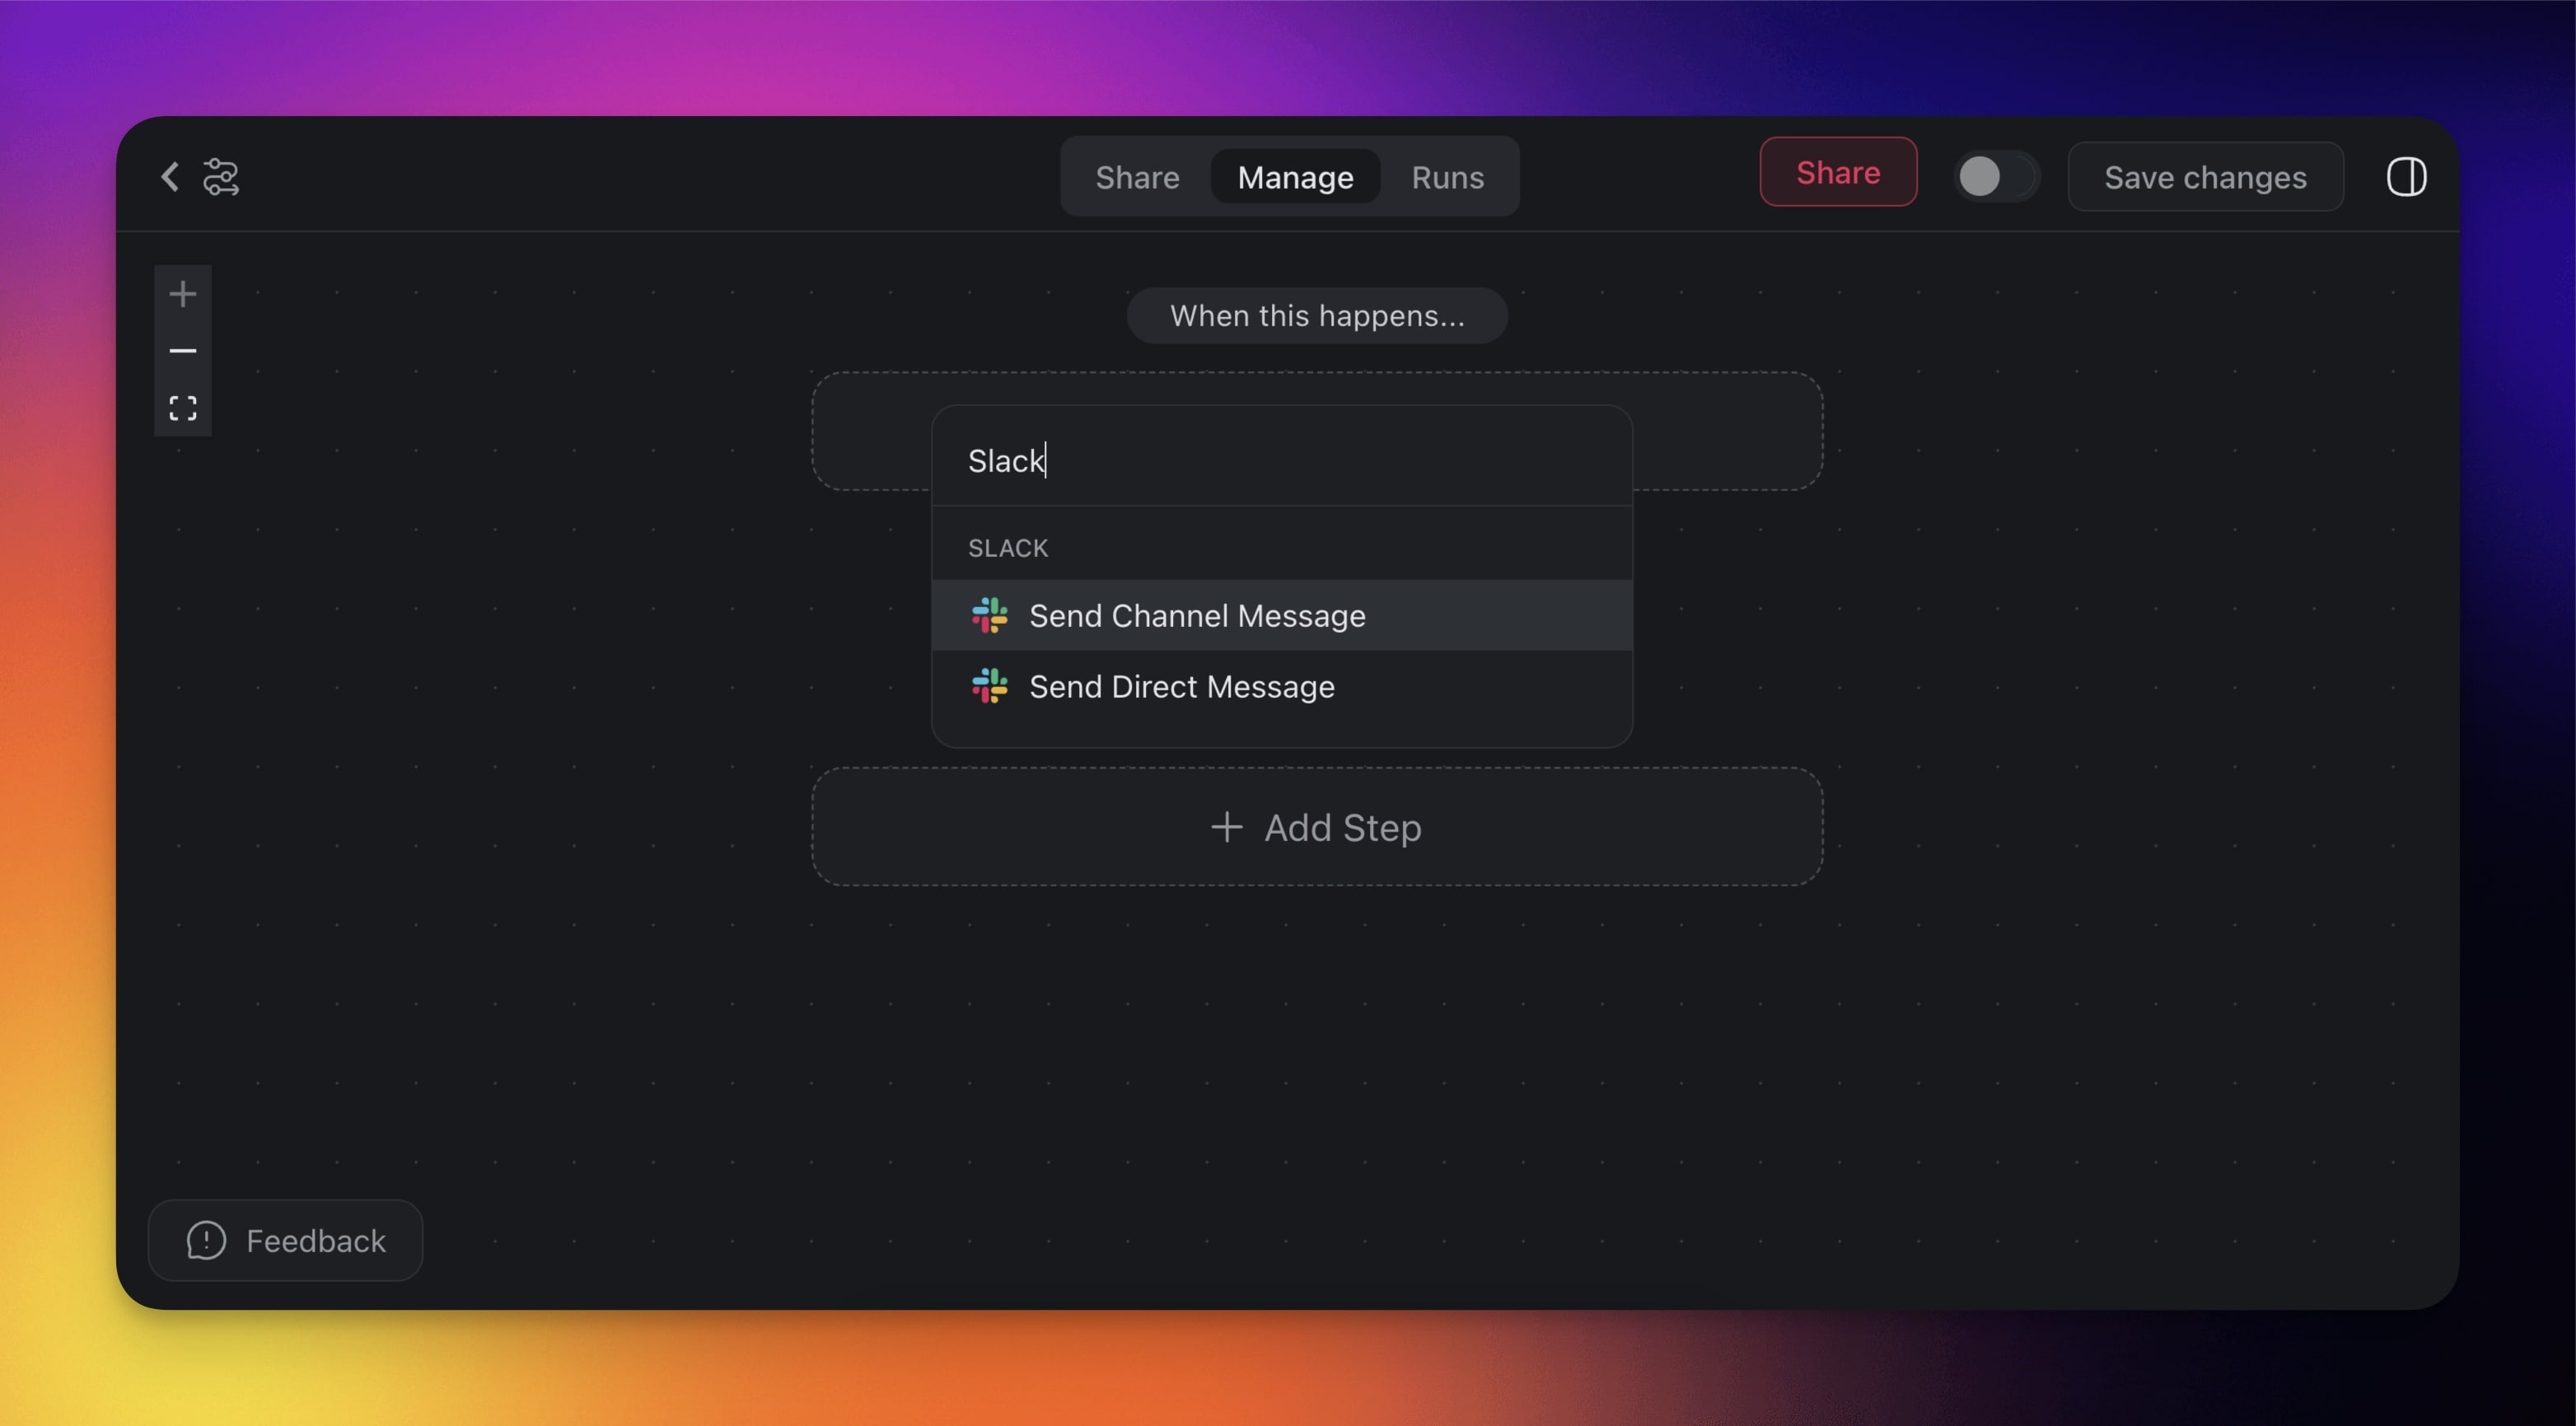The width and height of the screenshot is (2576, 1426).
Task: Click the Feedback speech bubble icon
Action: (x=206, y=1240)
